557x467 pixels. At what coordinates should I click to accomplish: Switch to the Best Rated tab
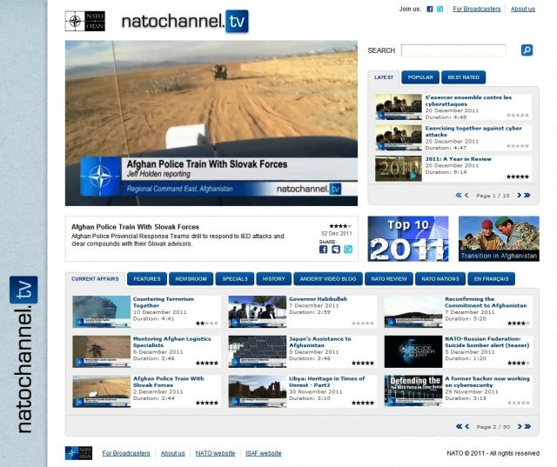[x=464, y=77]
